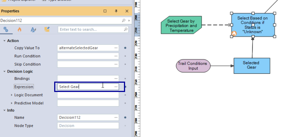Click the Expression field containing Select Gear
The height and width of the screenshot is (137, 286).
click(88, 87)
